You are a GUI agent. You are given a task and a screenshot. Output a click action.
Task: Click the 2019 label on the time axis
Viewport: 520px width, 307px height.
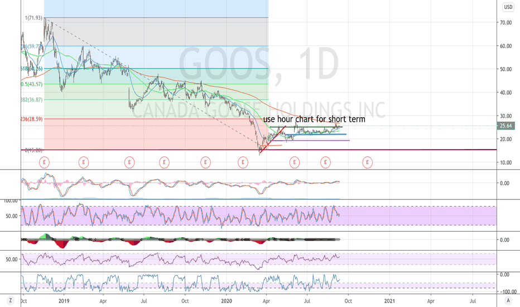pyautogui.click(x=64, y=301)
